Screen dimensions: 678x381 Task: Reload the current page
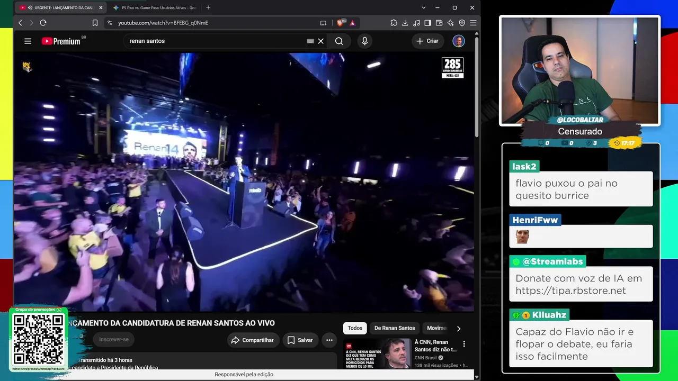click(x=43, y=23)
